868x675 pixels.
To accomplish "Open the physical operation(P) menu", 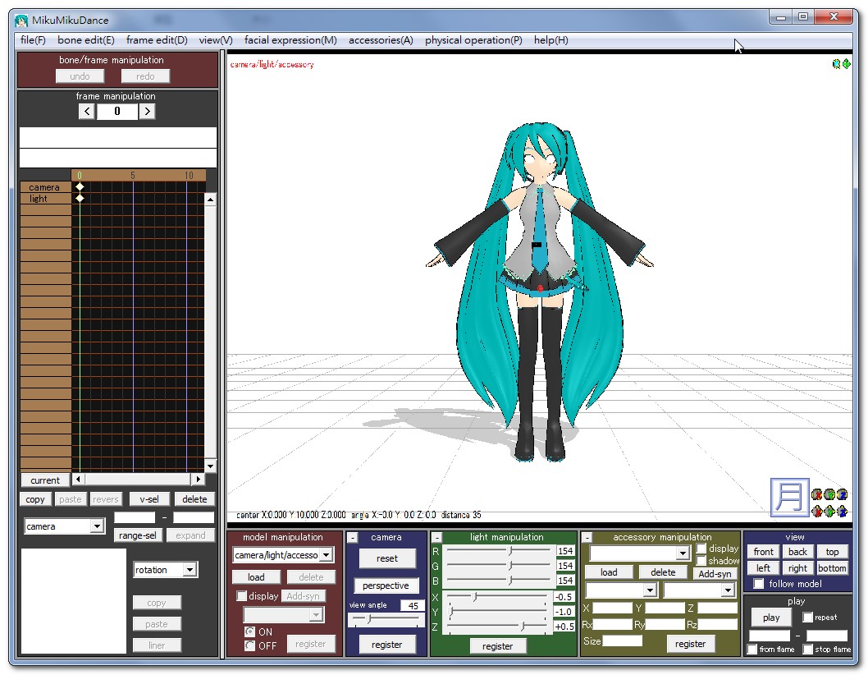I will coord(473,40).
